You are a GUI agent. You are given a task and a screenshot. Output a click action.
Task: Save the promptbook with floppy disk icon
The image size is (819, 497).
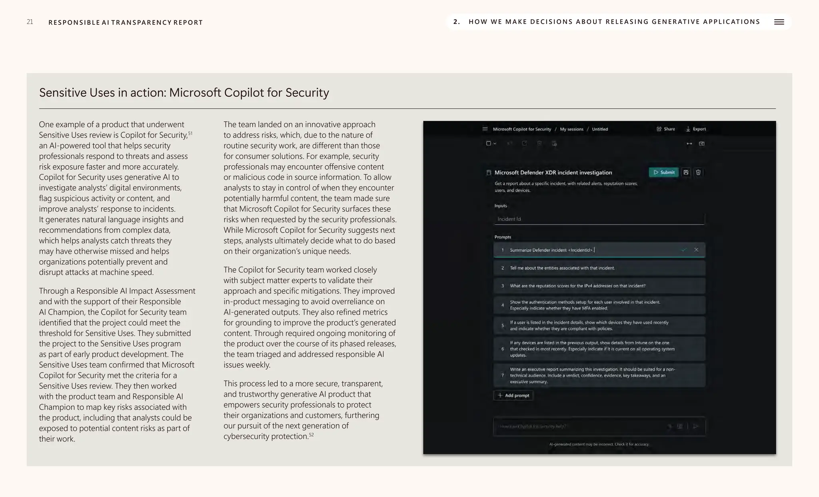click(686, 172)
